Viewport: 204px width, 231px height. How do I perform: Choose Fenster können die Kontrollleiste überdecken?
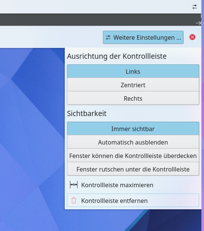point(133,156)
